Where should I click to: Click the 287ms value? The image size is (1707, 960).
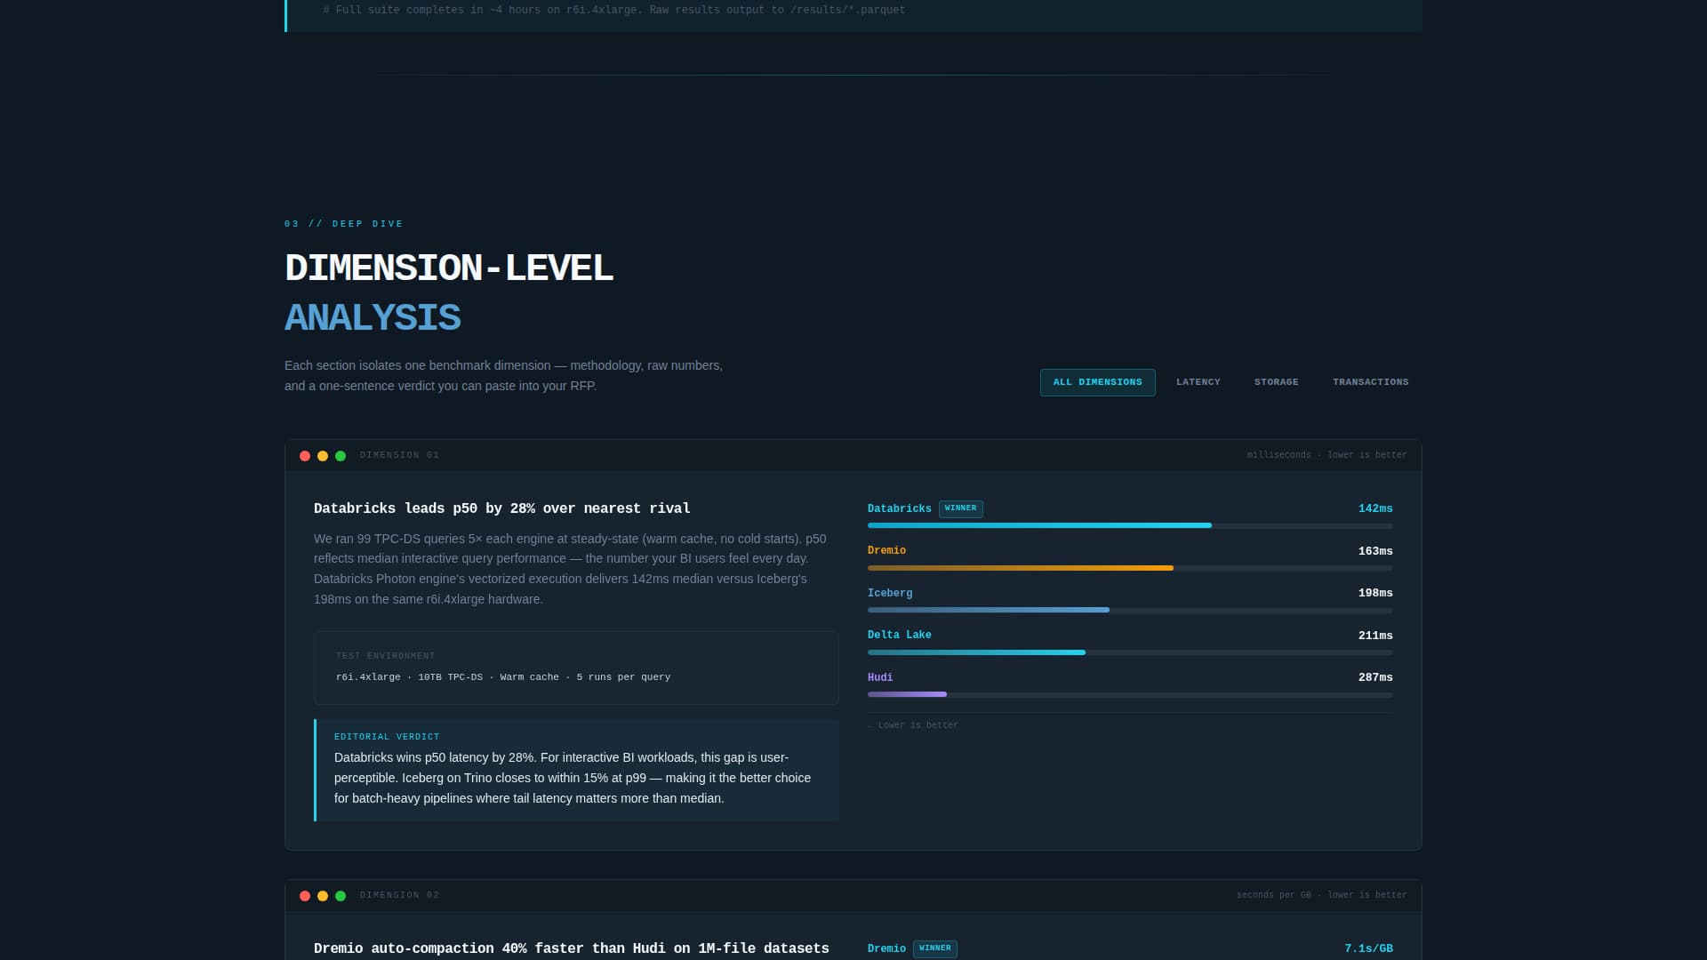[x=1375, y=677]
